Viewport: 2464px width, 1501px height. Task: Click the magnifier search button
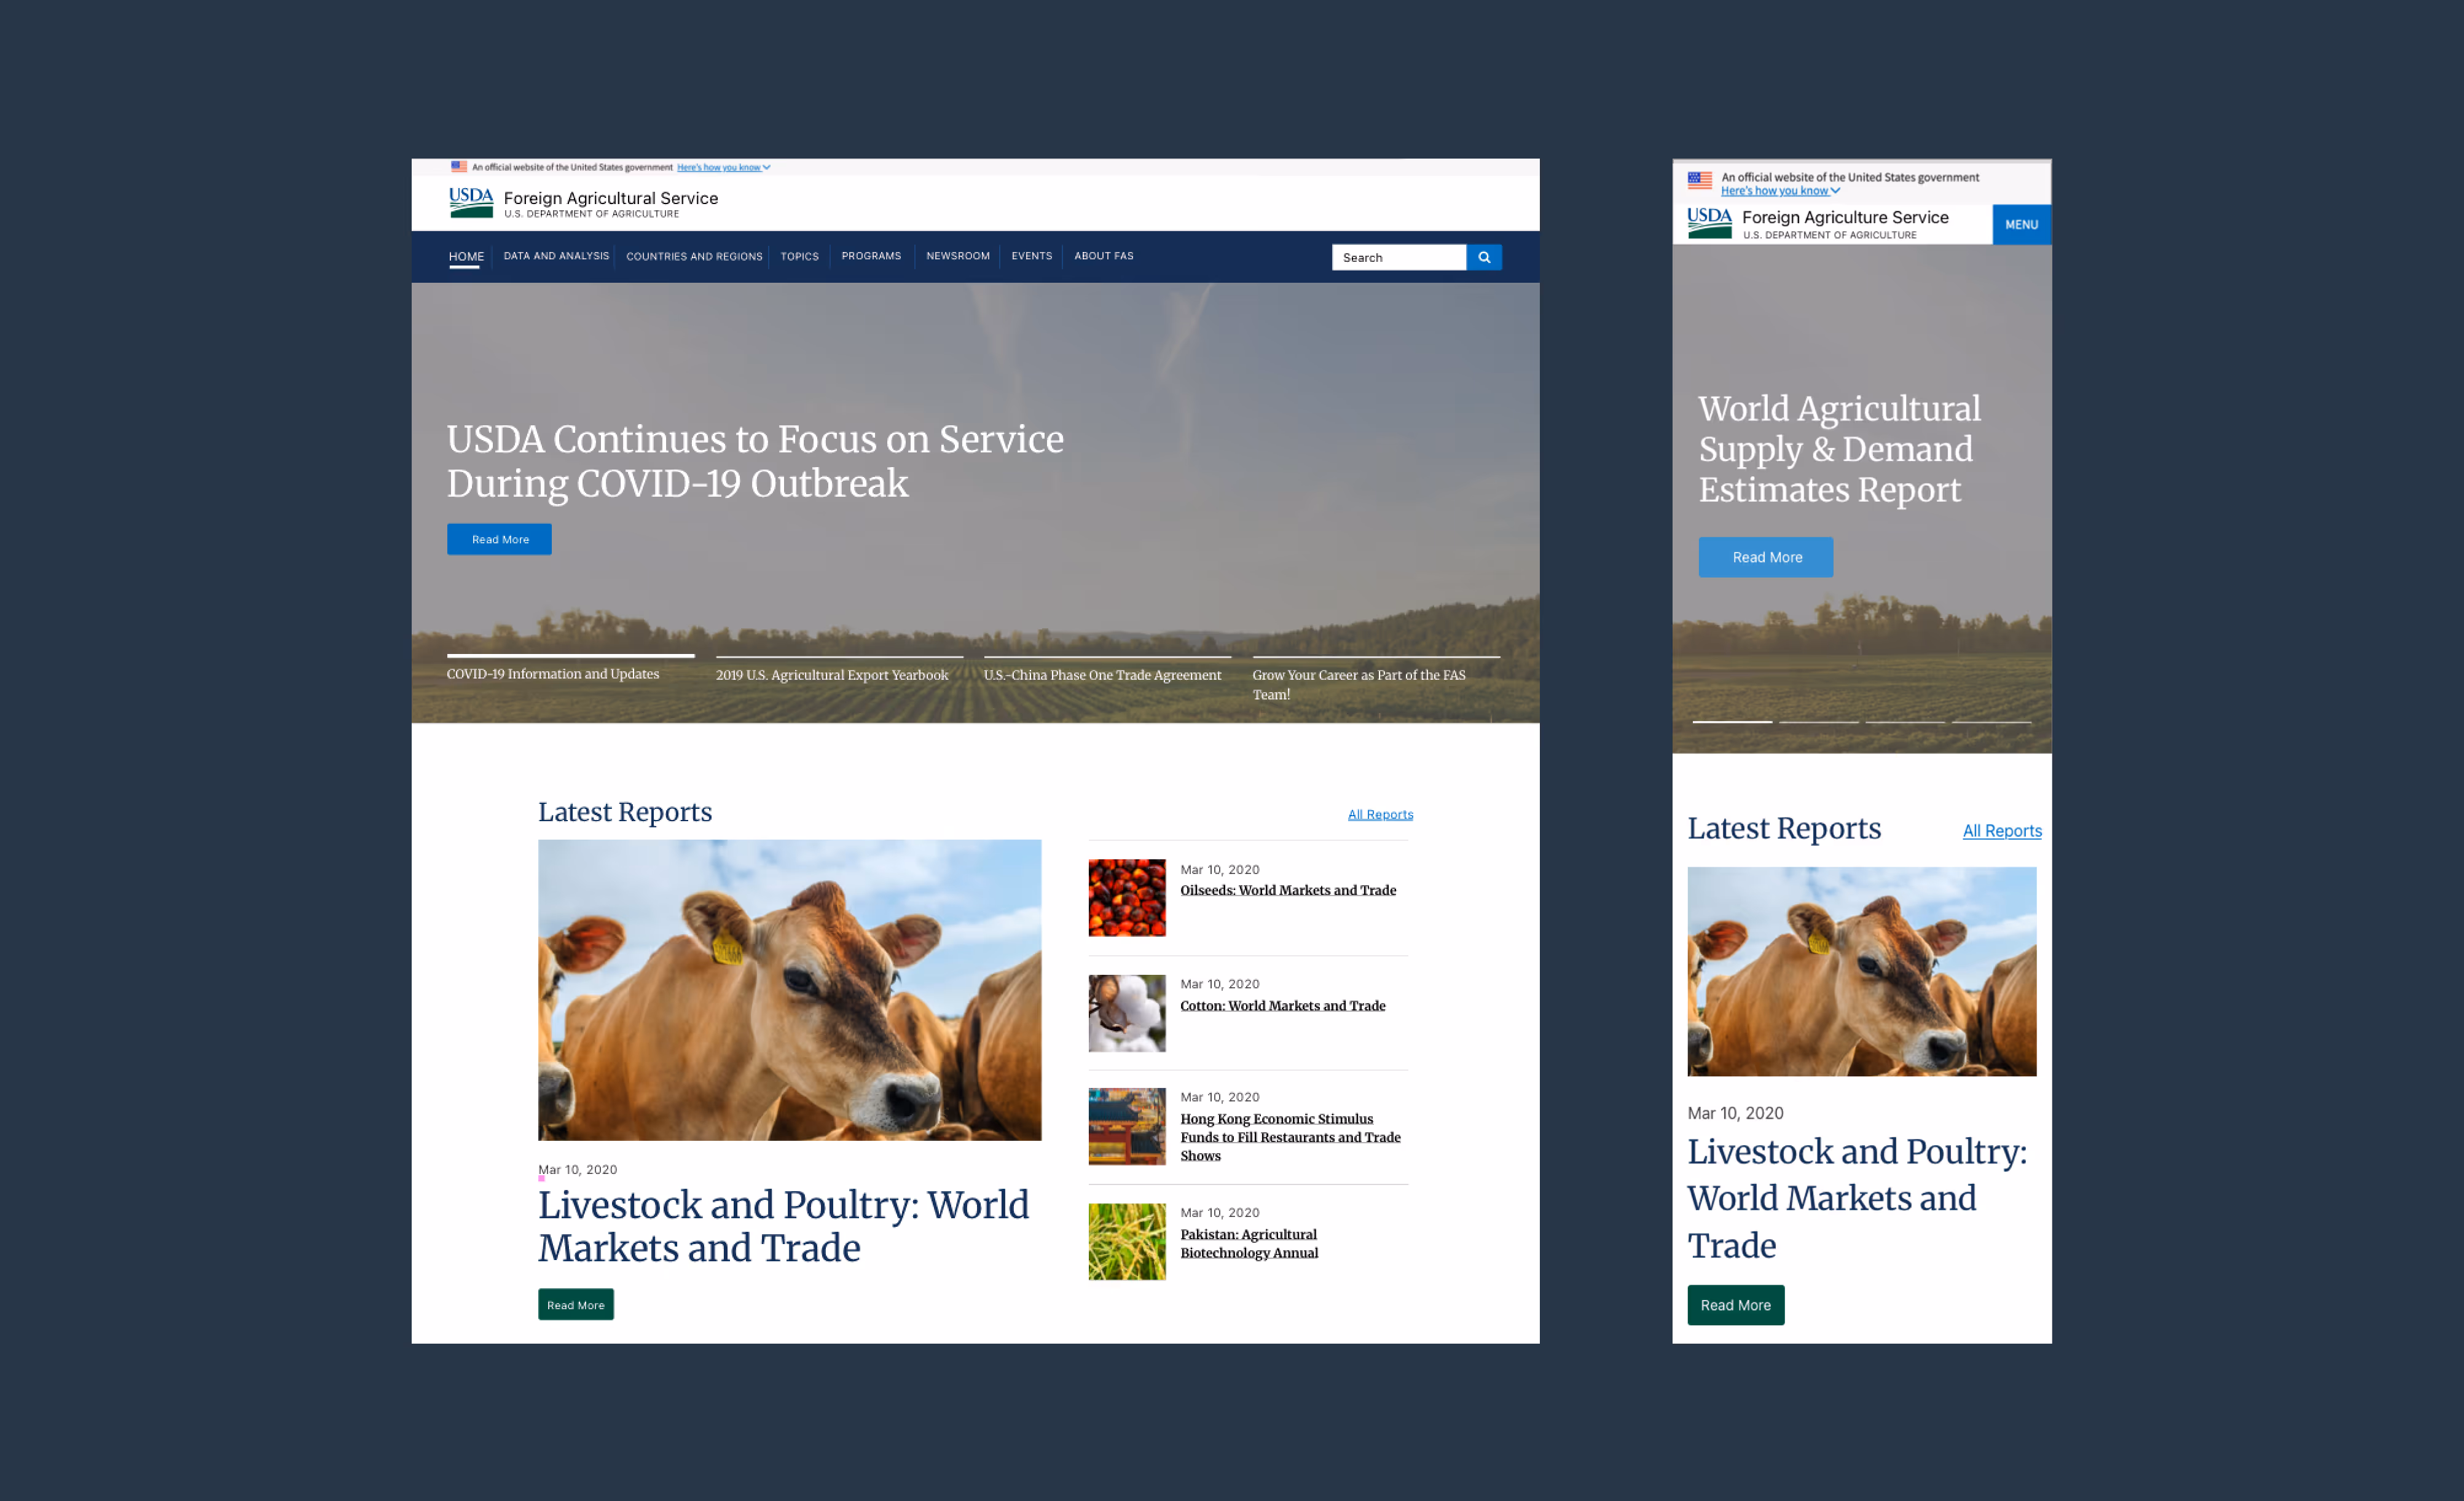pyautogui.click(x=1484, y=257)
